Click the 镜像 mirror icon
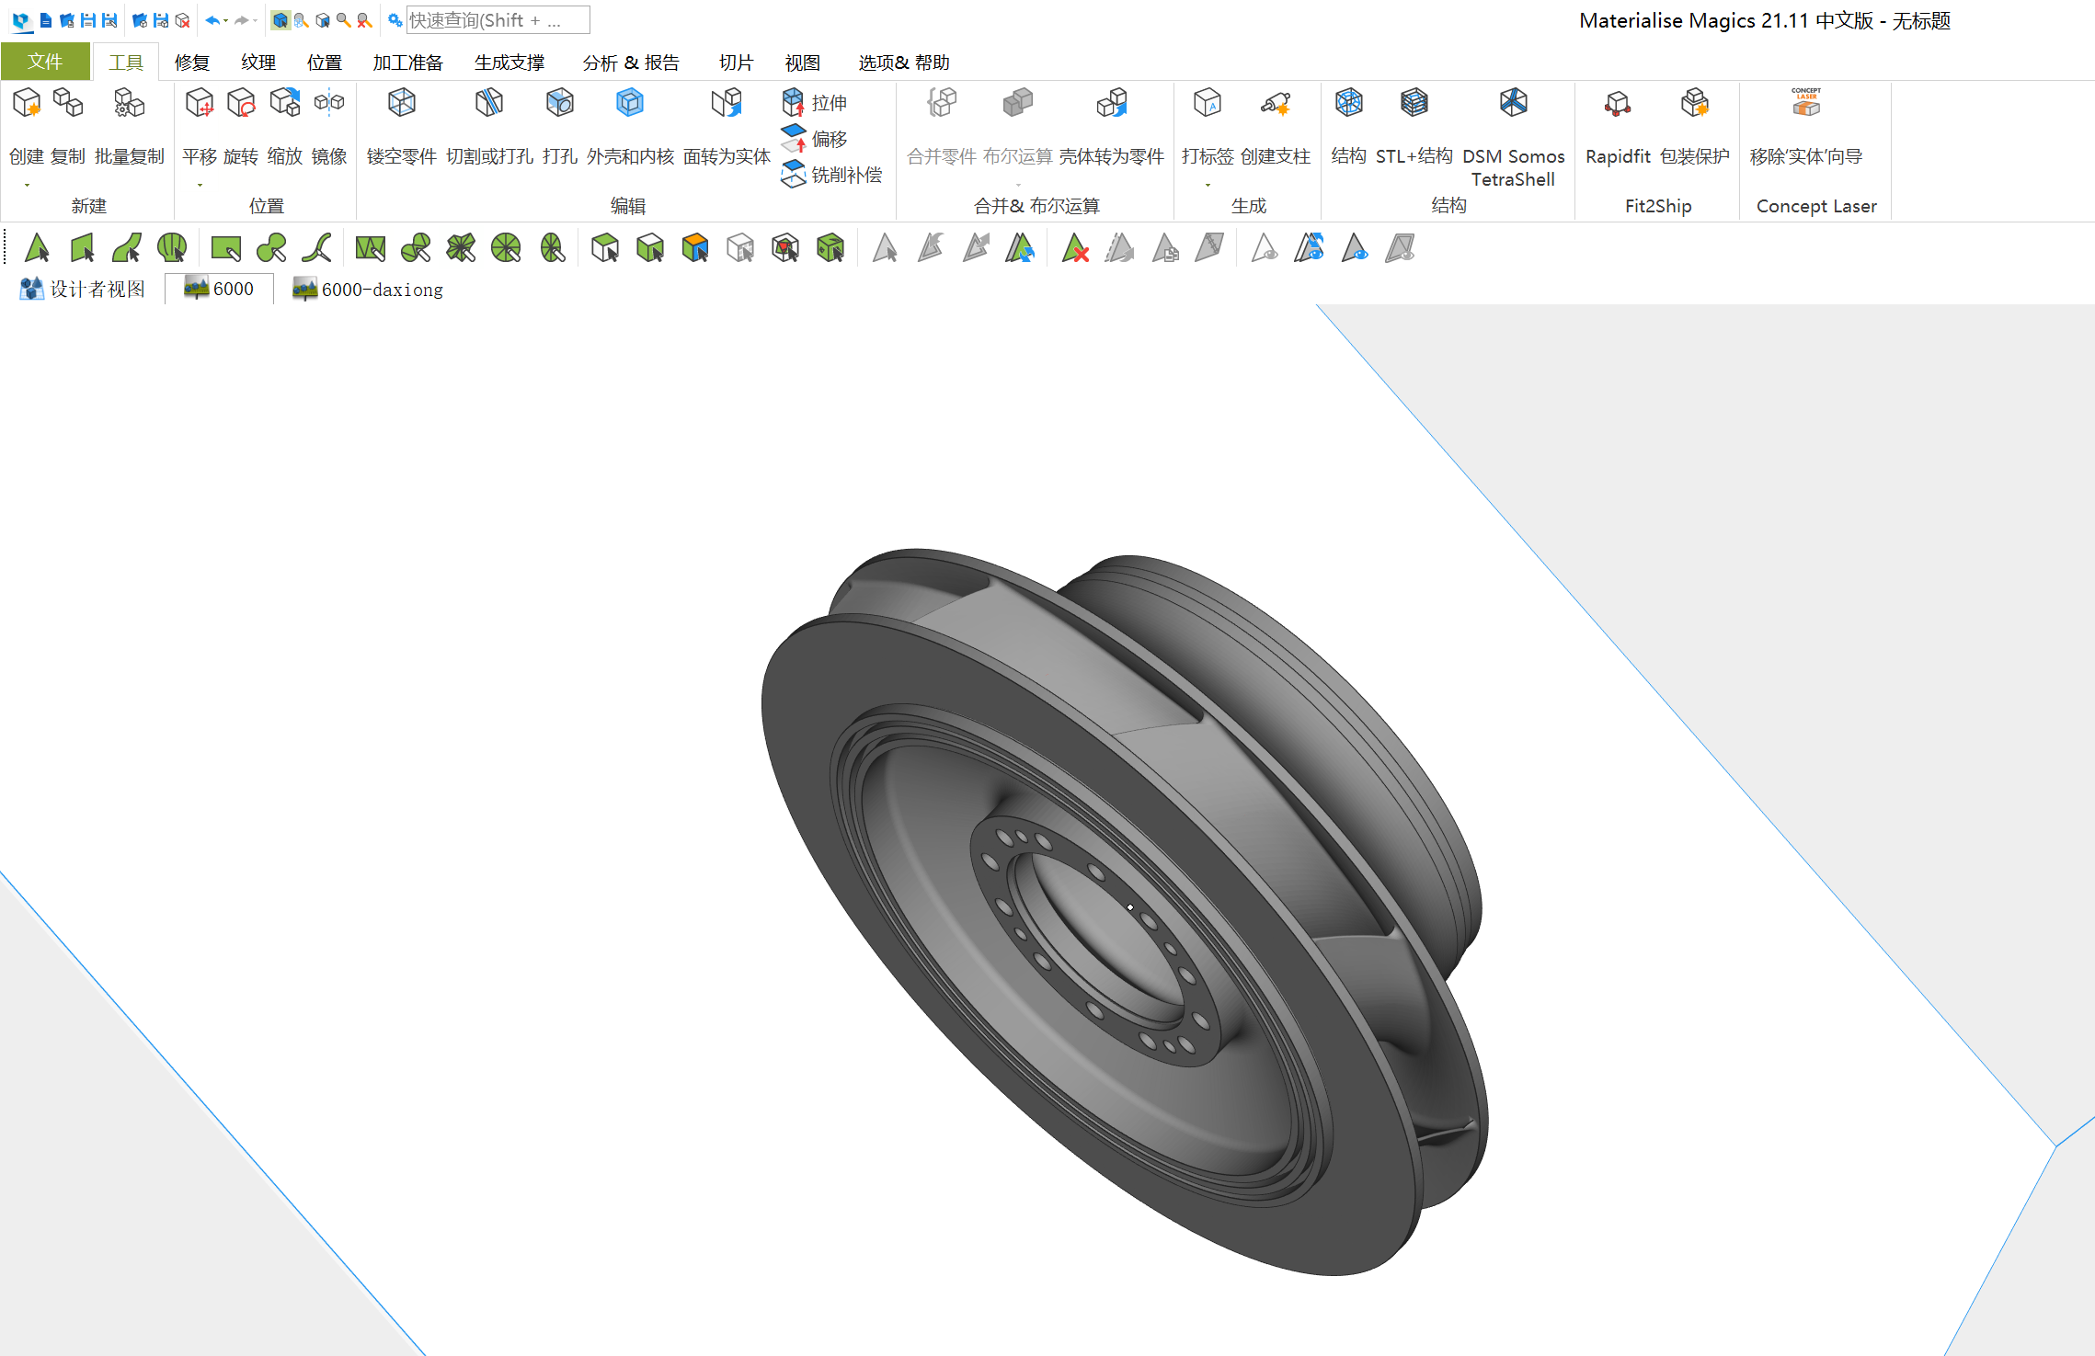Viewport: 2095px width, 1356px height. click(328, 103)
